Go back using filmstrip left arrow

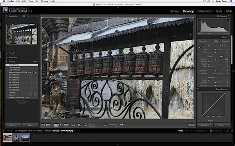click(x=8, y=131)
